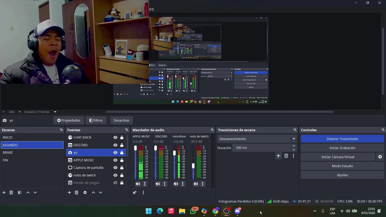Enable Modo Estudio
Viewport: 386px width, 217px height.
[x=342, y=166]
